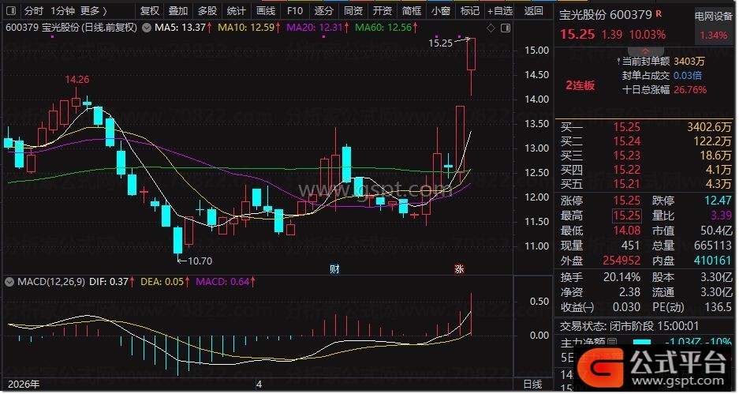Select the 1分钟 period tab
The width and height of the screenshot is (739, 394).
63,11
